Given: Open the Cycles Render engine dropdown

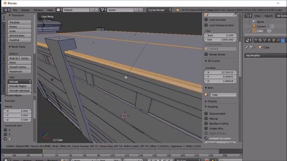Looking at the screenshot, I should coord(159,10).
